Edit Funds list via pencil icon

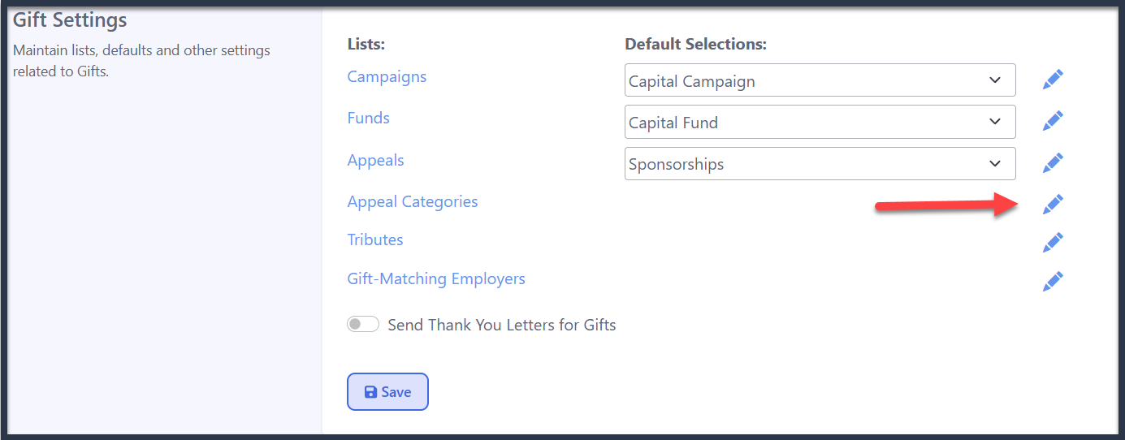[1053, 121]
